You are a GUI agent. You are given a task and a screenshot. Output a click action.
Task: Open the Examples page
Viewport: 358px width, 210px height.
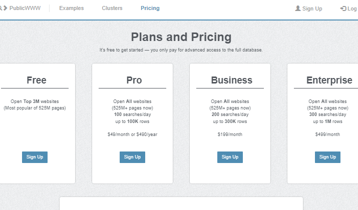72,8
